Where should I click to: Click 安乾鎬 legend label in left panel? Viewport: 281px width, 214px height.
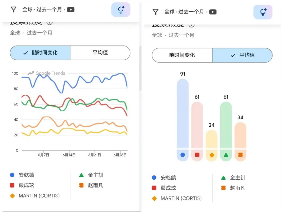point(26,175)
